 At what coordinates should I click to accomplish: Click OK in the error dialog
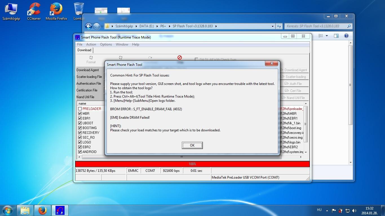192,145
